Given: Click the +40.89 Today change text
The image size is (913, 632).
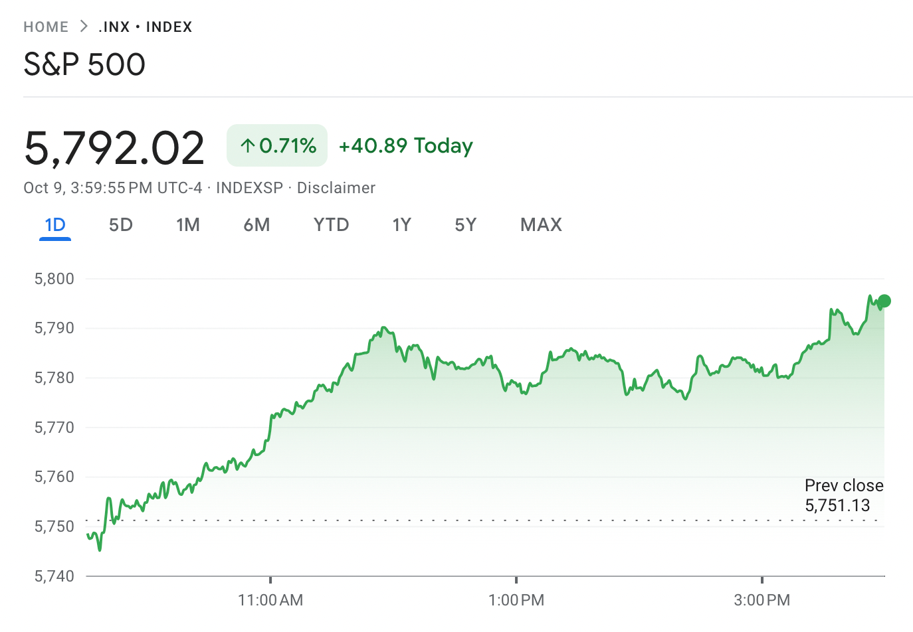Looking at the screenshot, I should pos(405,145).
